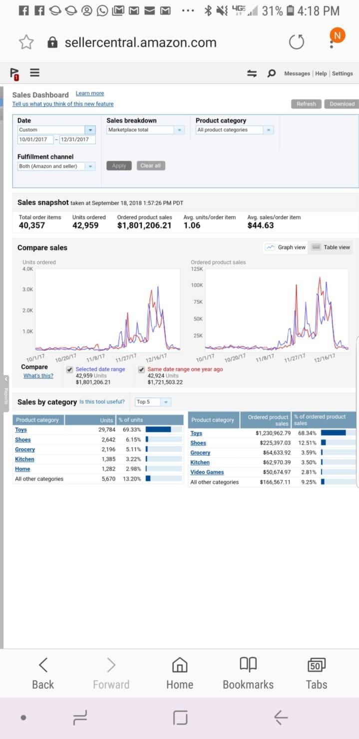Screen dimensions: 359x739
Task: Click the What's this? compare link
Action: tap(38, 376)
